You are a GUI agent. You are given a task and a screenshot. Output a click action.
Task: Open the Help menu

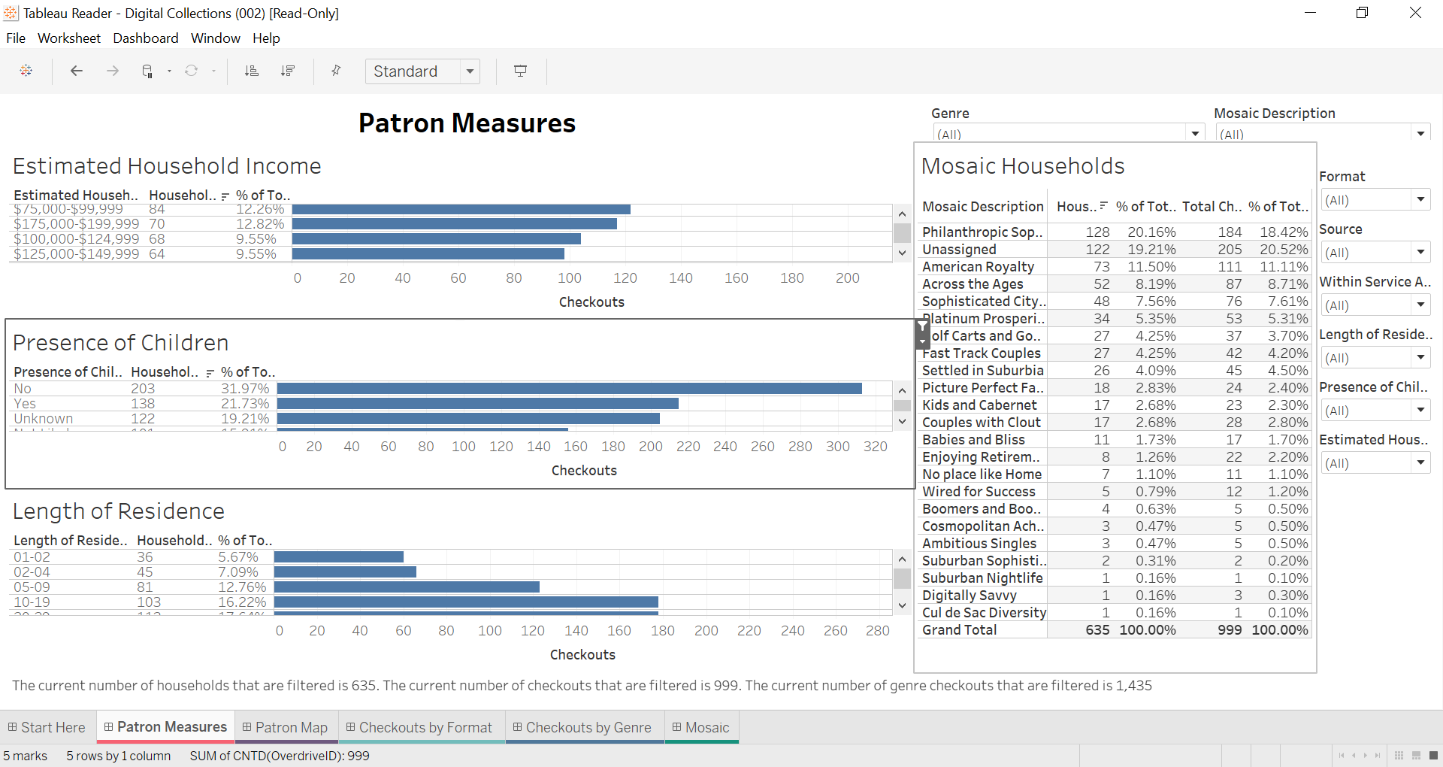click(266, 38)
